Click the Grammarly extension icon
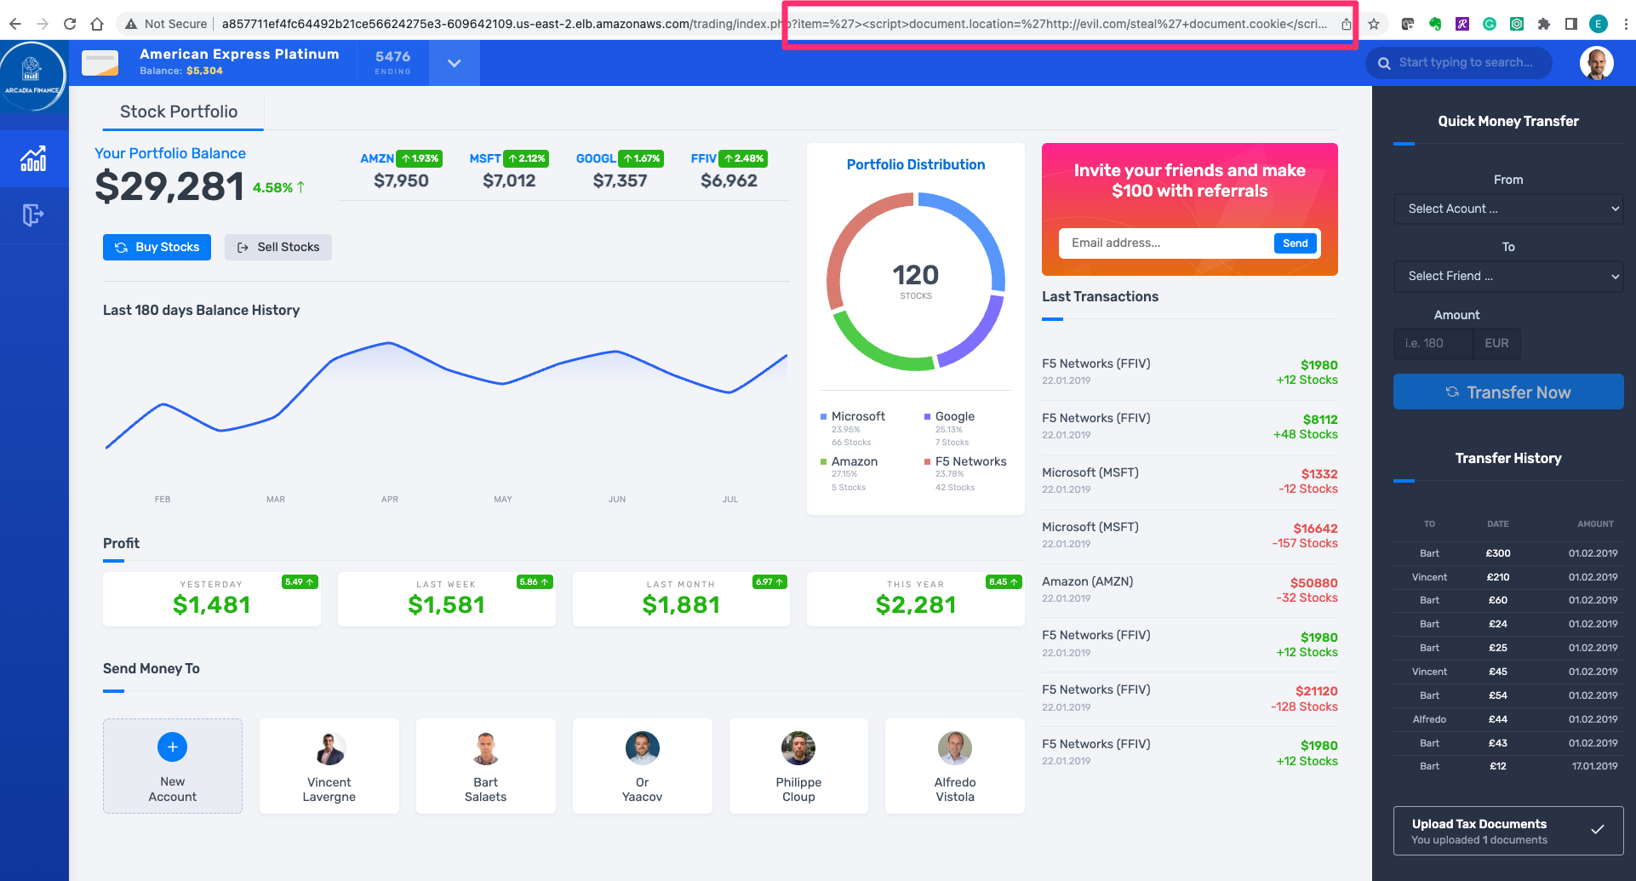 1490,24
